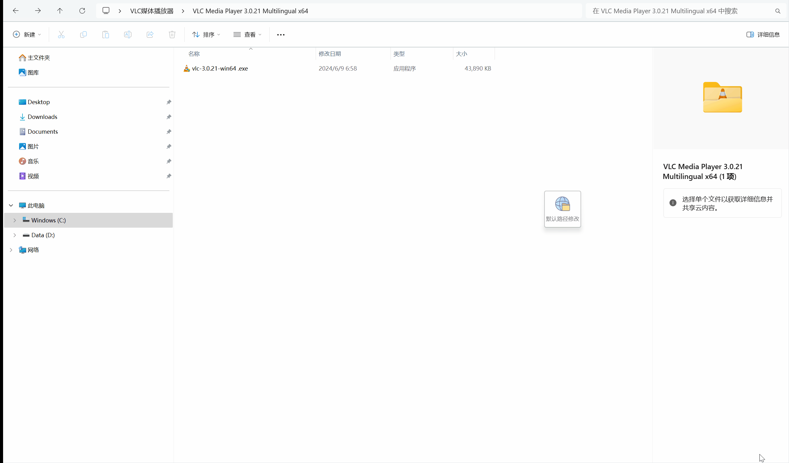Open the 排序 sort dropdown
Image resolution: width=789 pixels, height=463 pixels.
click(206, 35)
